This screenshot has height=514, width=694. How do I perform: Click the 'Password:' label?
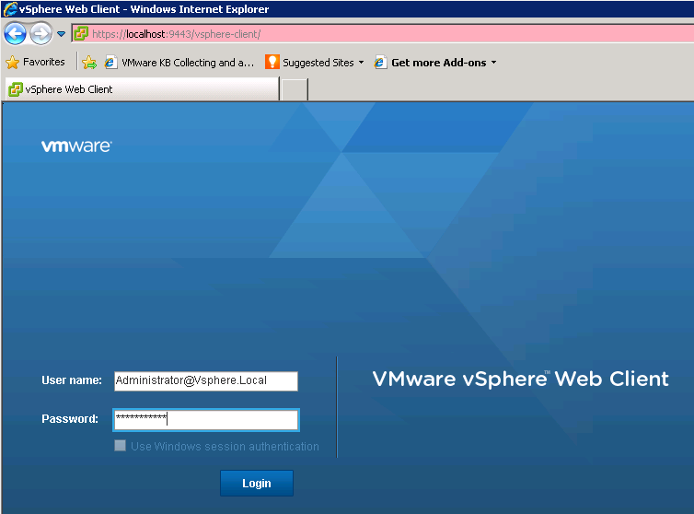click(70, 419)
